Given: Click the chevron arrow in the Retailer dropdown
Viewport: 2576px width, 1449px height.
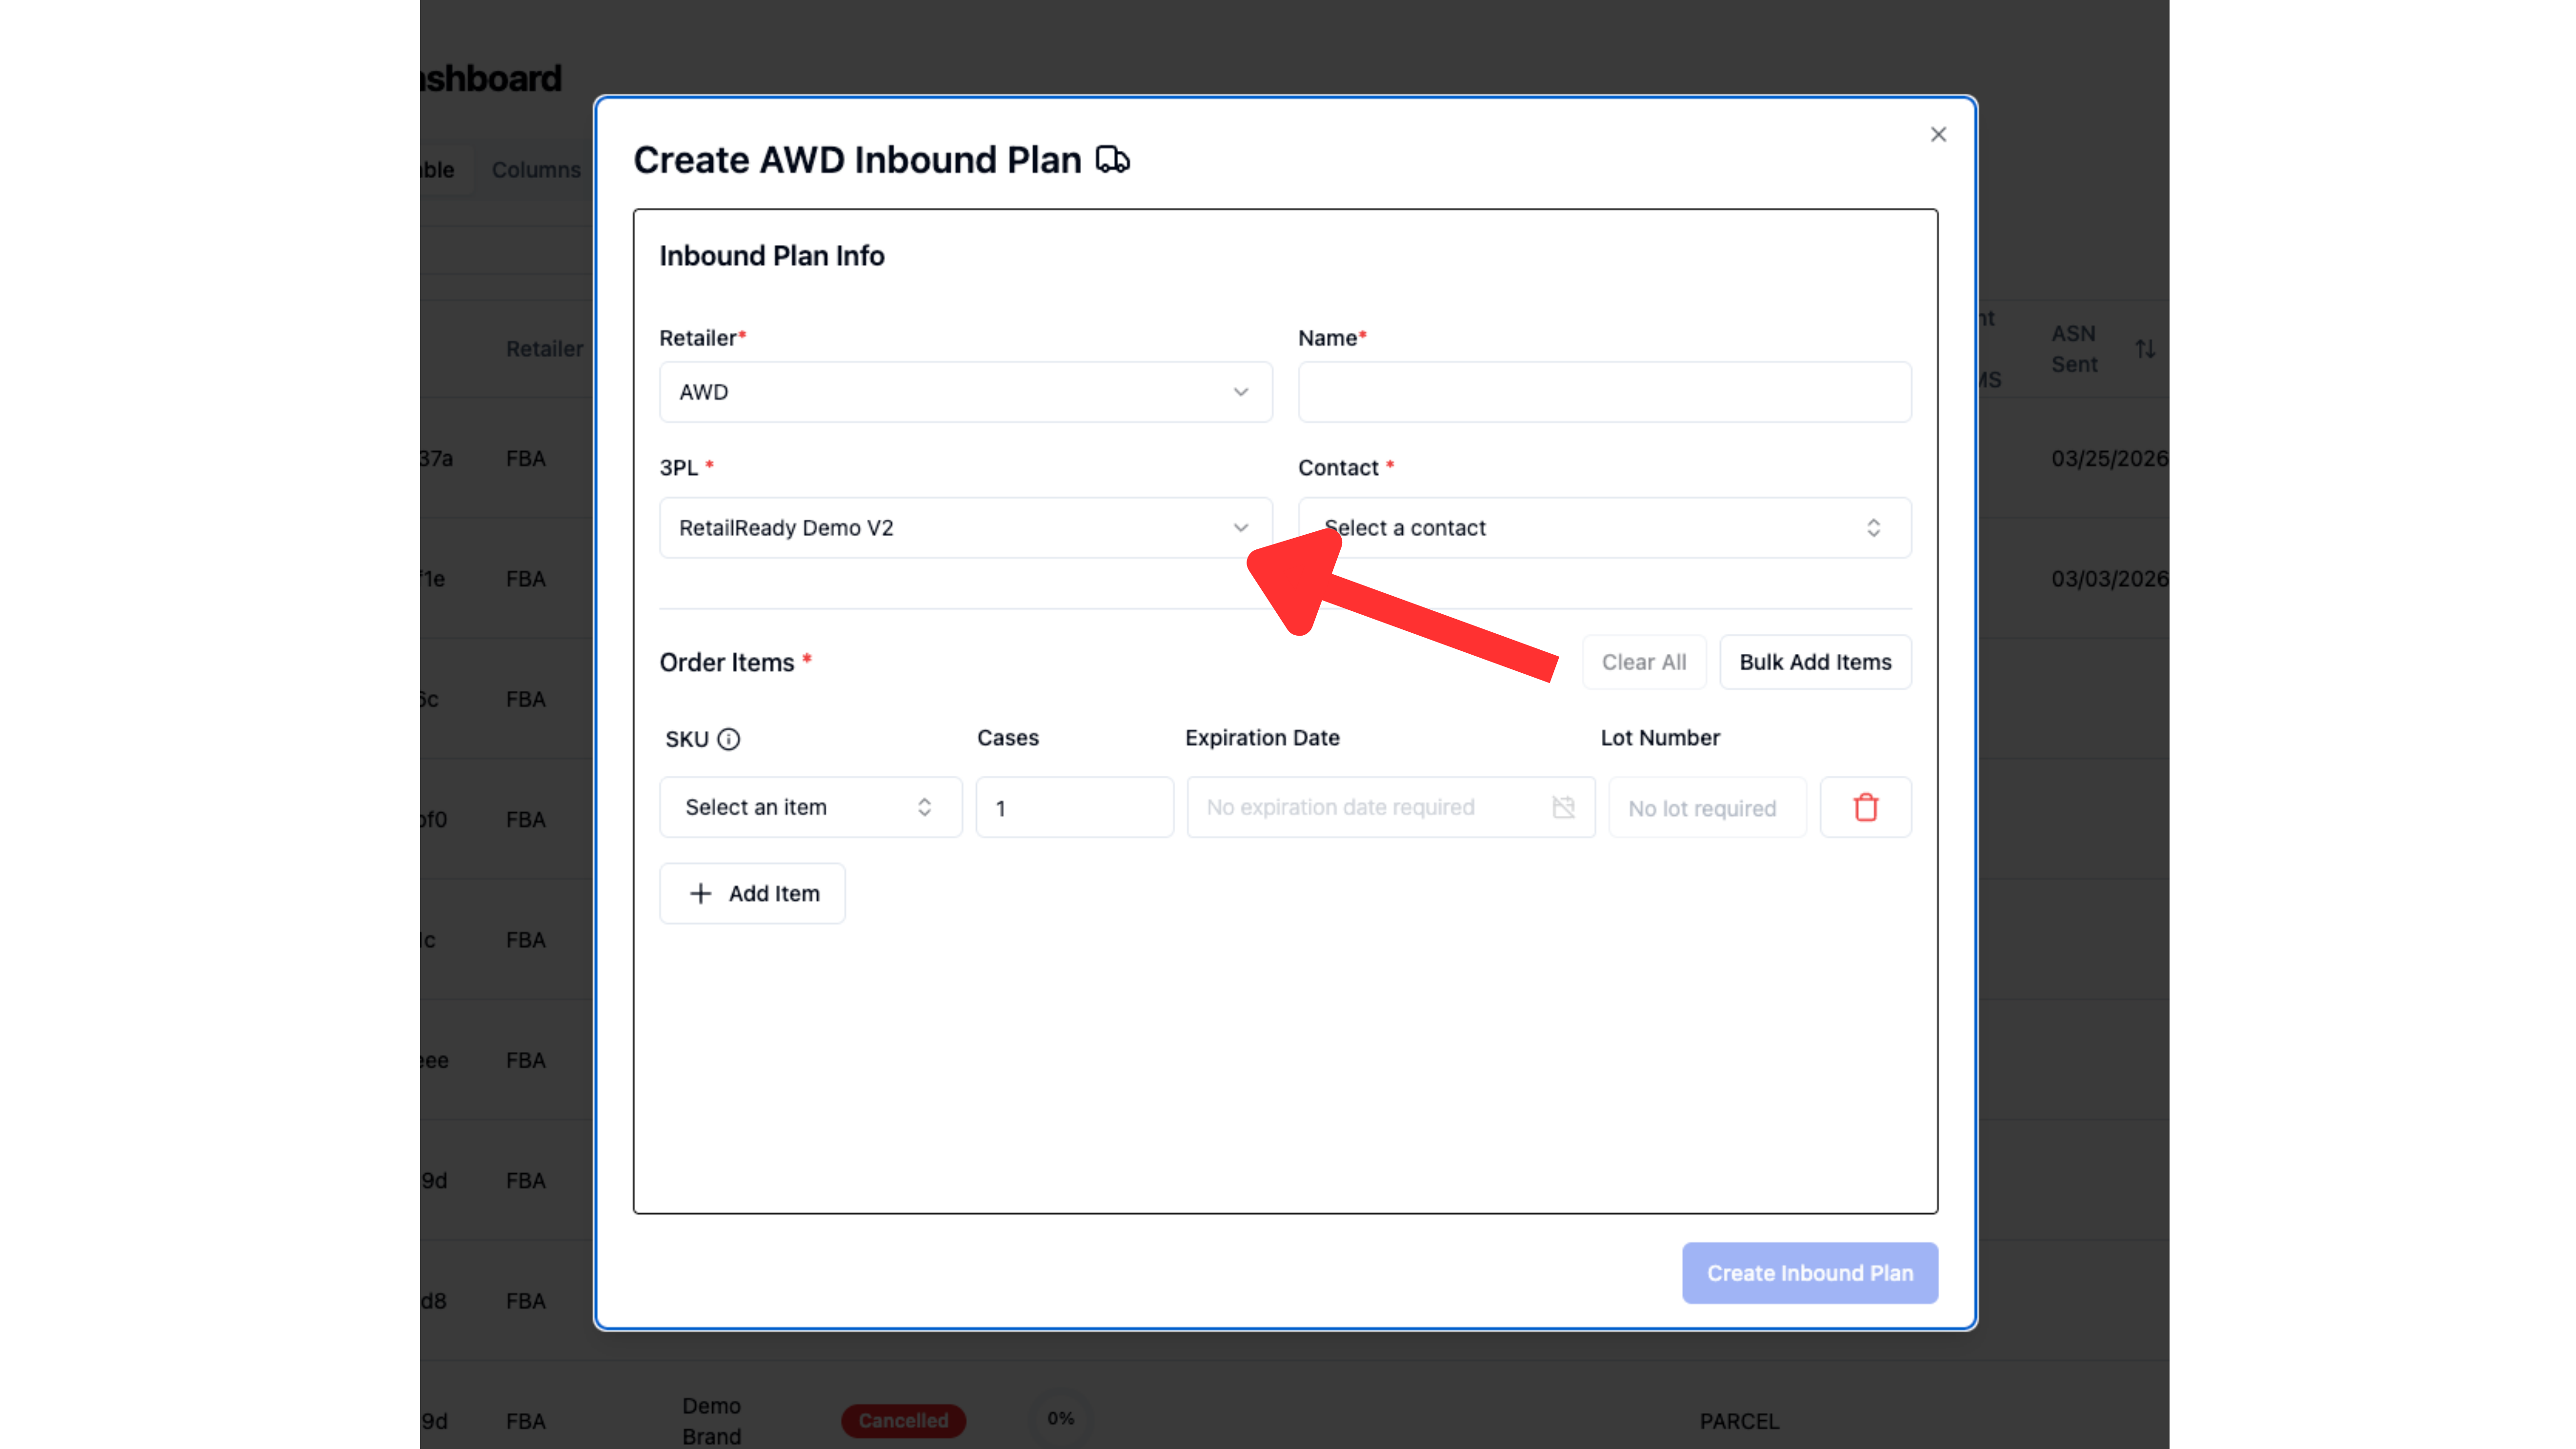Looking at the screenshot, I should (1240, 392).
